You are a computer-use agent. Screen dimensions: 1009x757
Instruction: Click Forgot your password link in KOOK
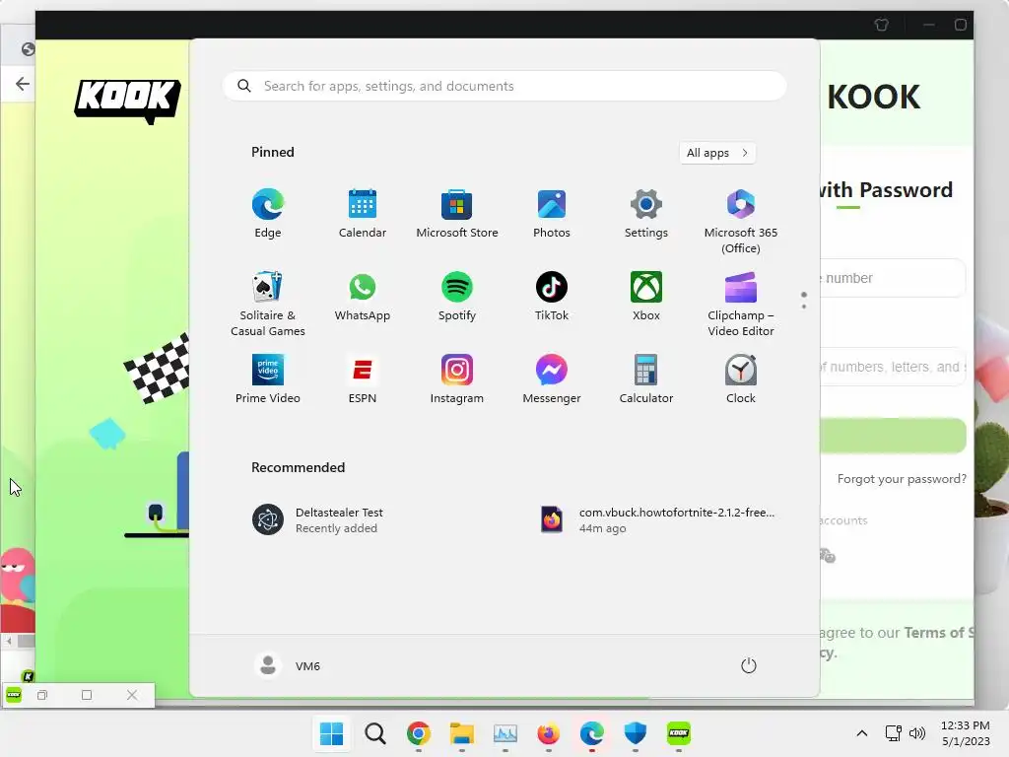coord(902,479)
